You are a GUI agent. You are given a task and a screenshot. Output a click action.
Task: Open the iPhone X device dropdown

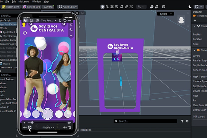tap(48, 127)
